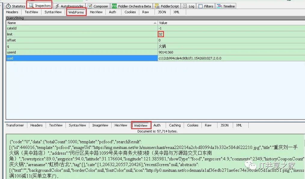Screen dimensions: 305x179
Task: Open response Raw tab
Action: [x=208, y=125]
